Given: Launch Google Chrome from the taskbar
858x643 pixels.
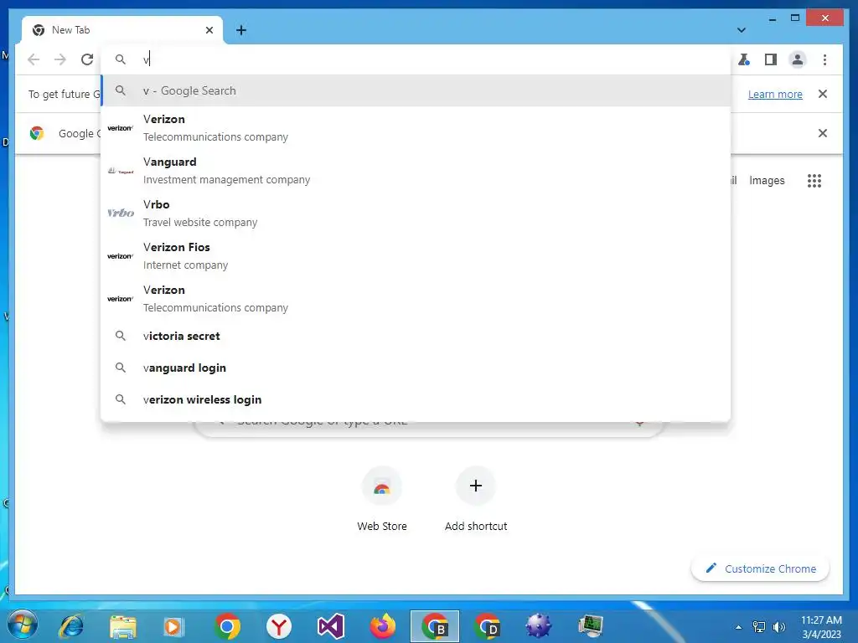Looking at the screenshot, I should click(x=227, y=626).
